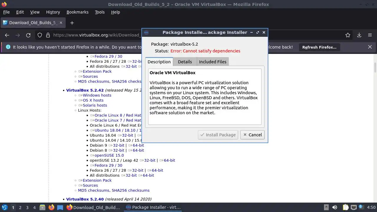Open the History menu

[x=53, y=12]
